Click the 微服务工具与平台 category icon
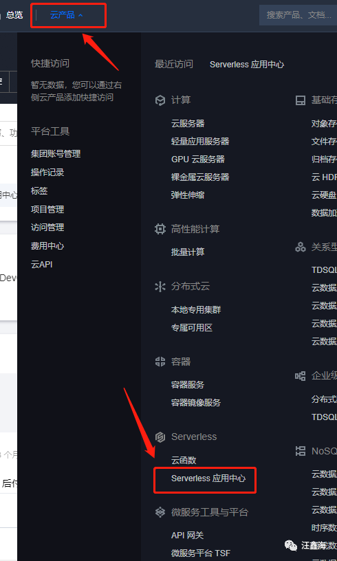 tap(160, 512)
